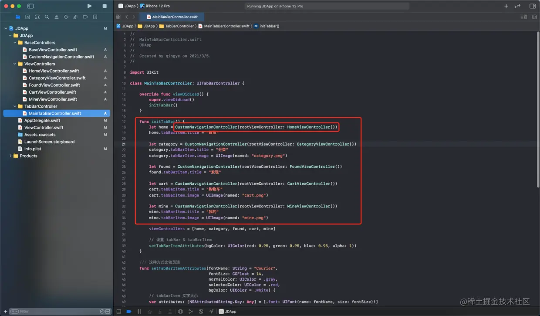
Task: Collapse the JDApp group folder
Action: click(10, 35)
